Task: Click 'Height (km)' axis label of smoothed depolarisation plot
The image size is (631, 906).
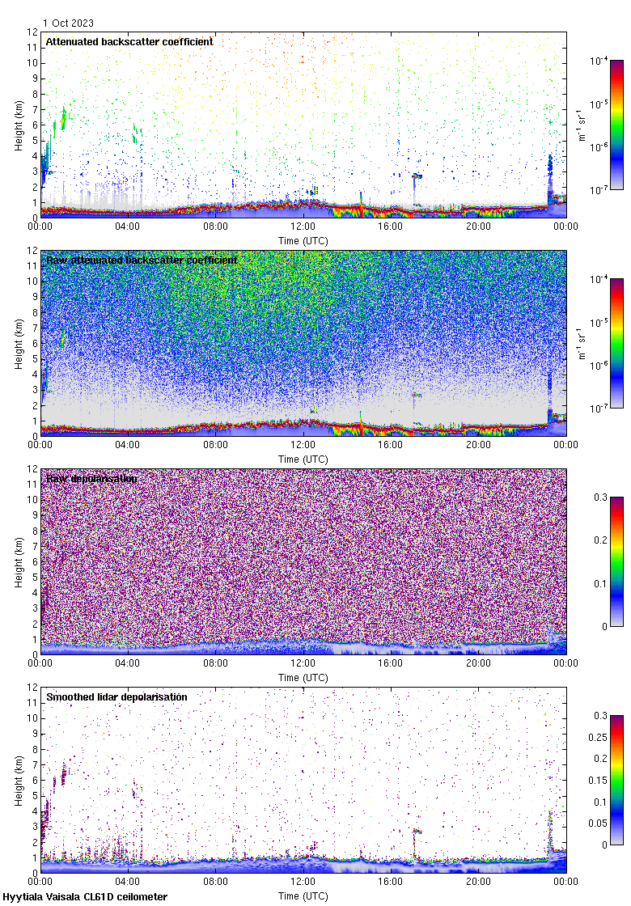Action: point(19,781)
